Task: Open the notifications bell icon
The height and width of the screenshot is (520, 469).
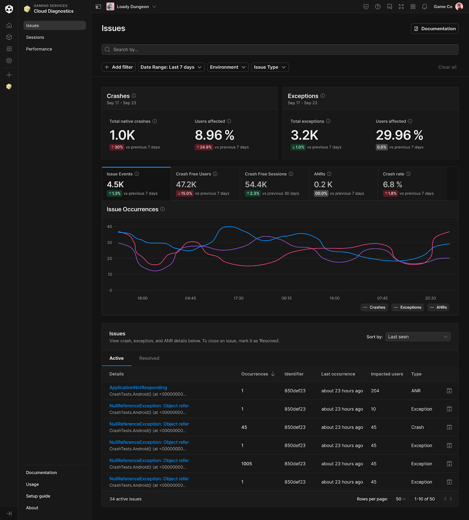Action: (424, 6)
